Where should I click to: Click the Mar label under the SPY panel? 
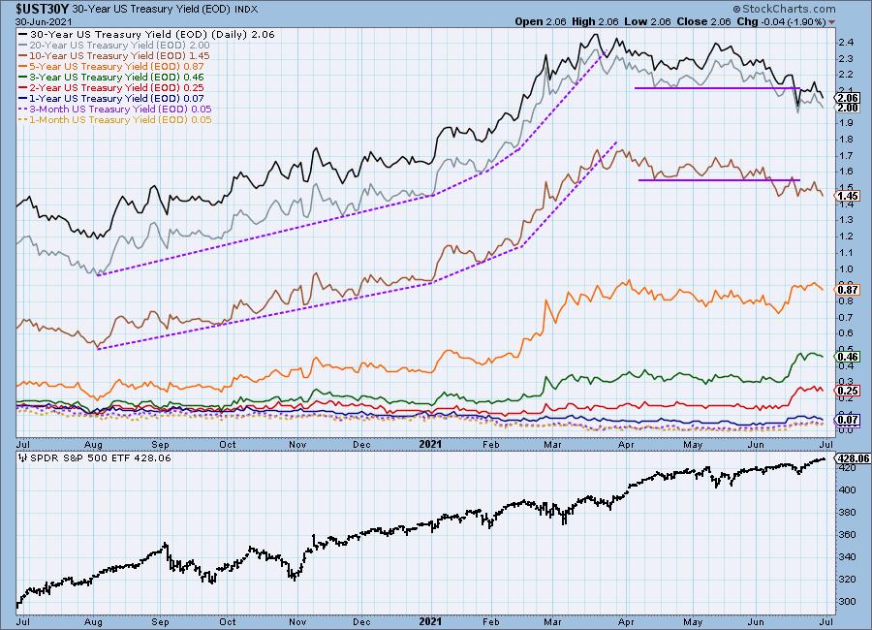[x=552, y=621]
